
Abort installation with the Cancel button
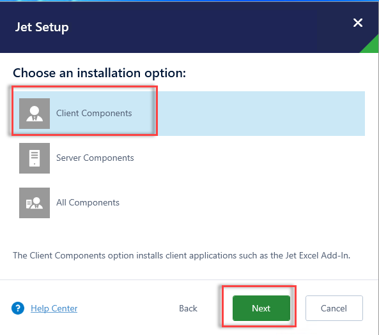(x=334, y=308)
